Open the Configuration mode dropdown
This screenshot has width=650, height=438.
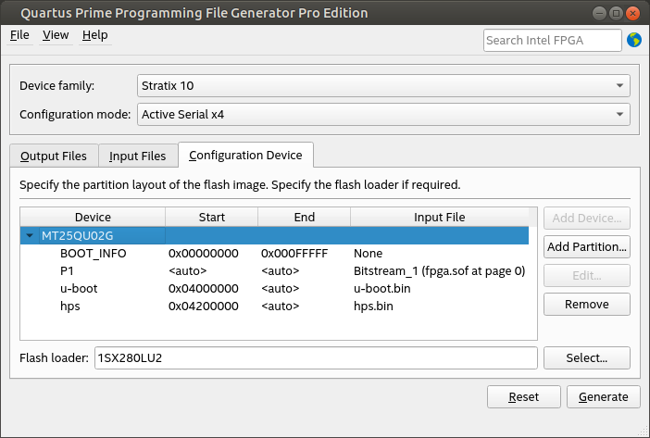coord(383,115)
